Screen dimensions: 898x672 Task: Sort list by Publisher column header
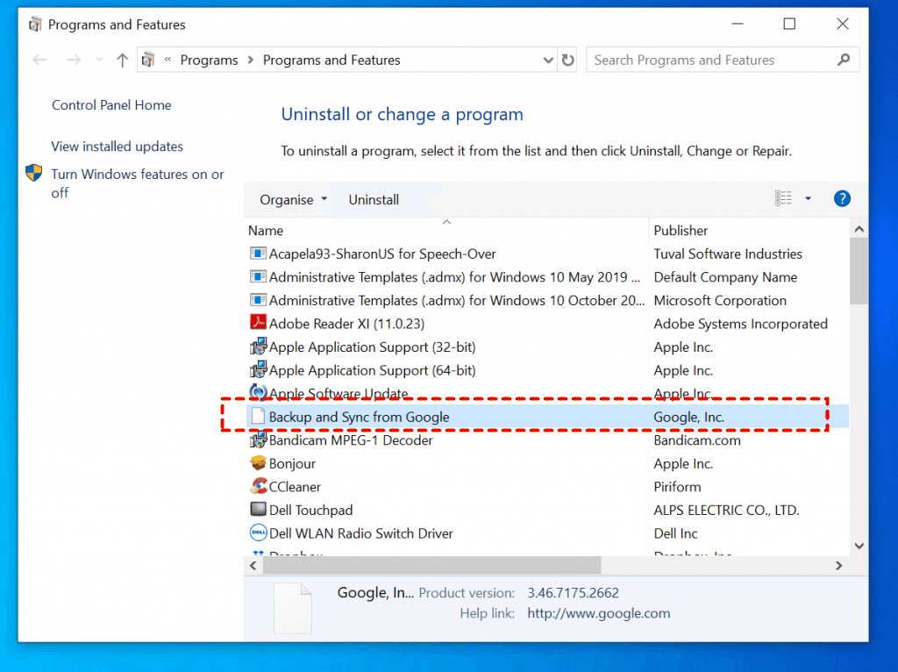click(x=681, y=231)
